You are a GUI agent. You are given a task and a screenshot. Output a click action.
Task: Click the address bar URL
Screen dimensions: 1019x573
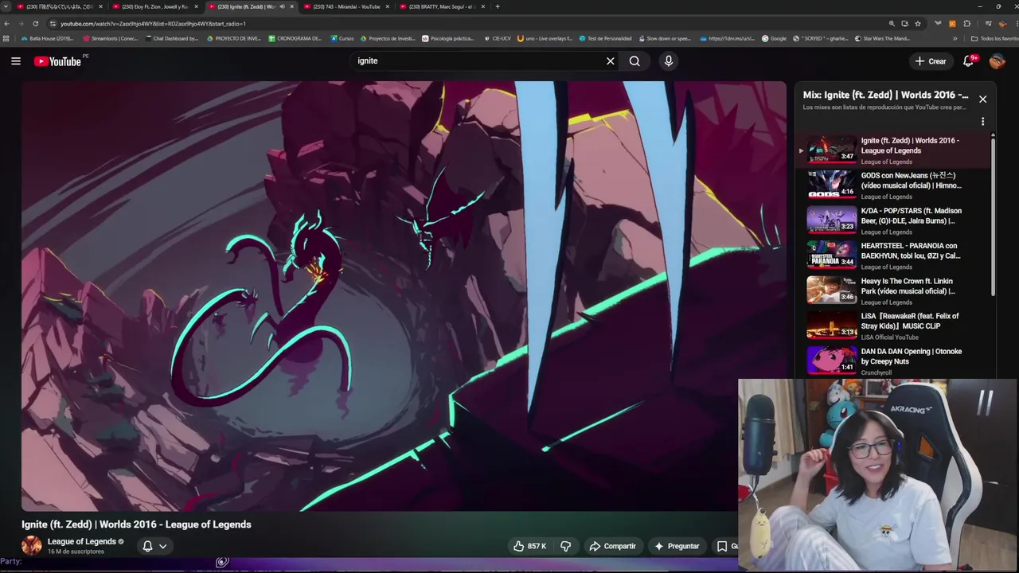(153, 24)
